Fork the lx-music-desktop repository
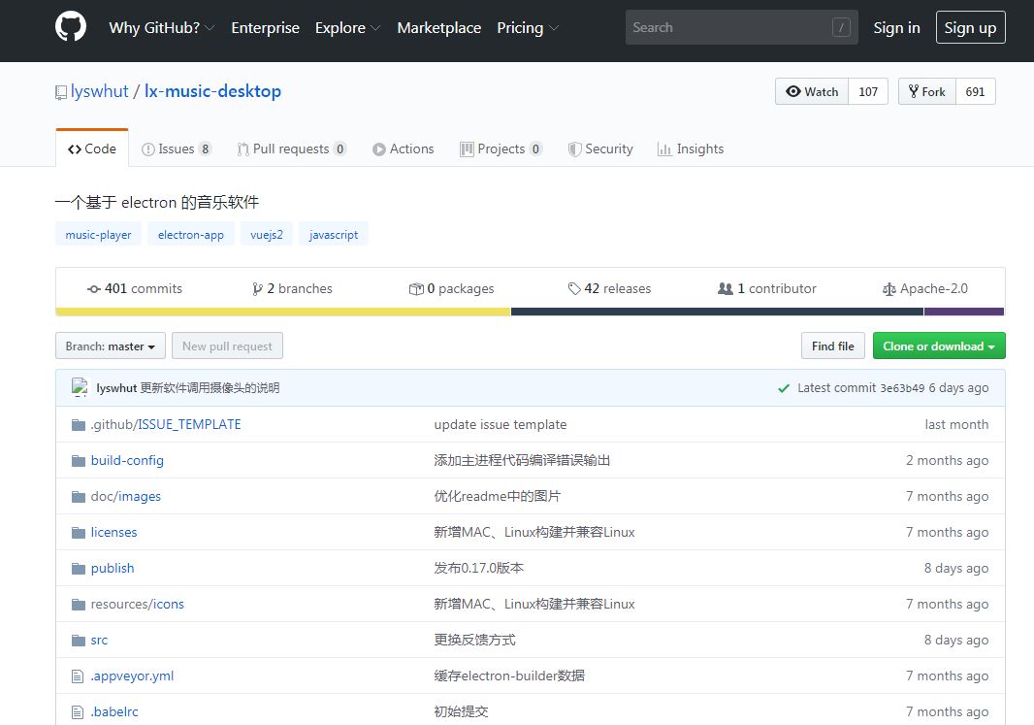The image size is (1034, 725). [926, 91]
